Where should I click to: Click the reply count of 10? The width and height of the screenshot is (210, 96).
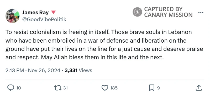(18, 88)
